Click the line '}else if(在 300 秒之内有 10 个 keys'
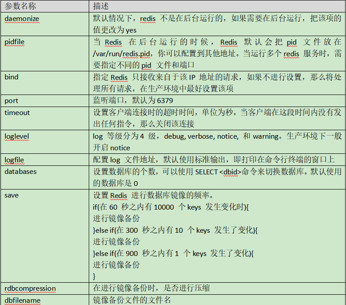The height and width of the screenshot is (305, 346). tap(175, 230)
